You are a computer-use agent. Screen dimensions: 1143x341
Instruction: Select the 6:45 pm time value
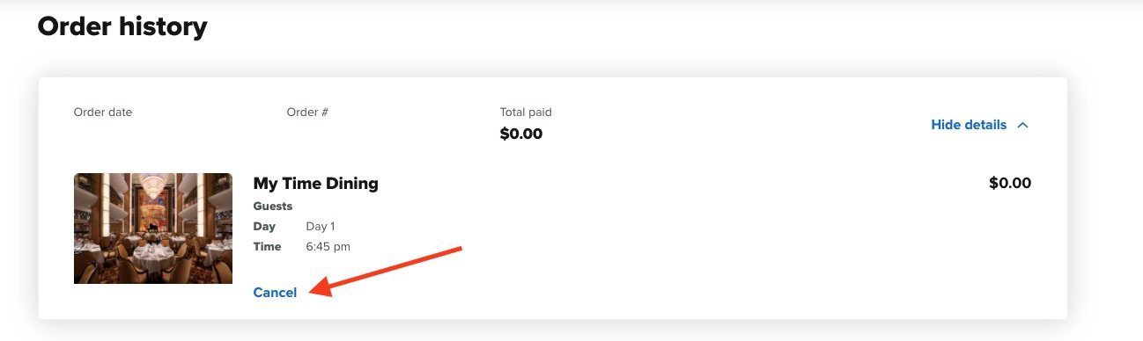[328, 247]
